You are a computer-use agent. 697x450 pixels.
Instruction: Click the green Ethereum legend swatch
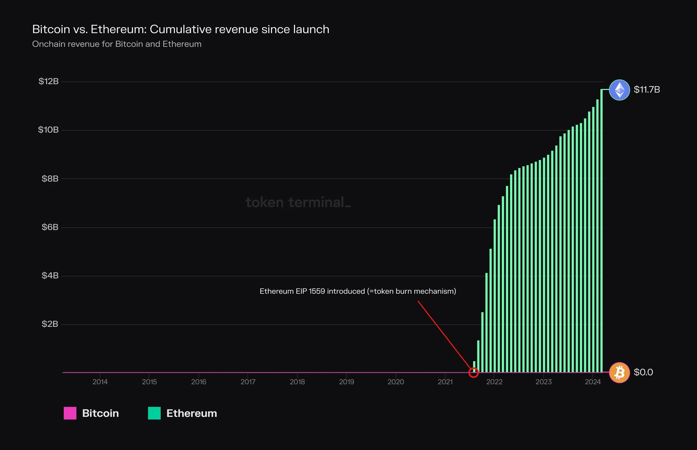(x=154, y=413)
